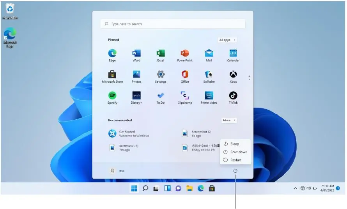The image size is (347, 209).
Task: Open Recycle Bin desktop icon
Action: [x=10, y=11]
